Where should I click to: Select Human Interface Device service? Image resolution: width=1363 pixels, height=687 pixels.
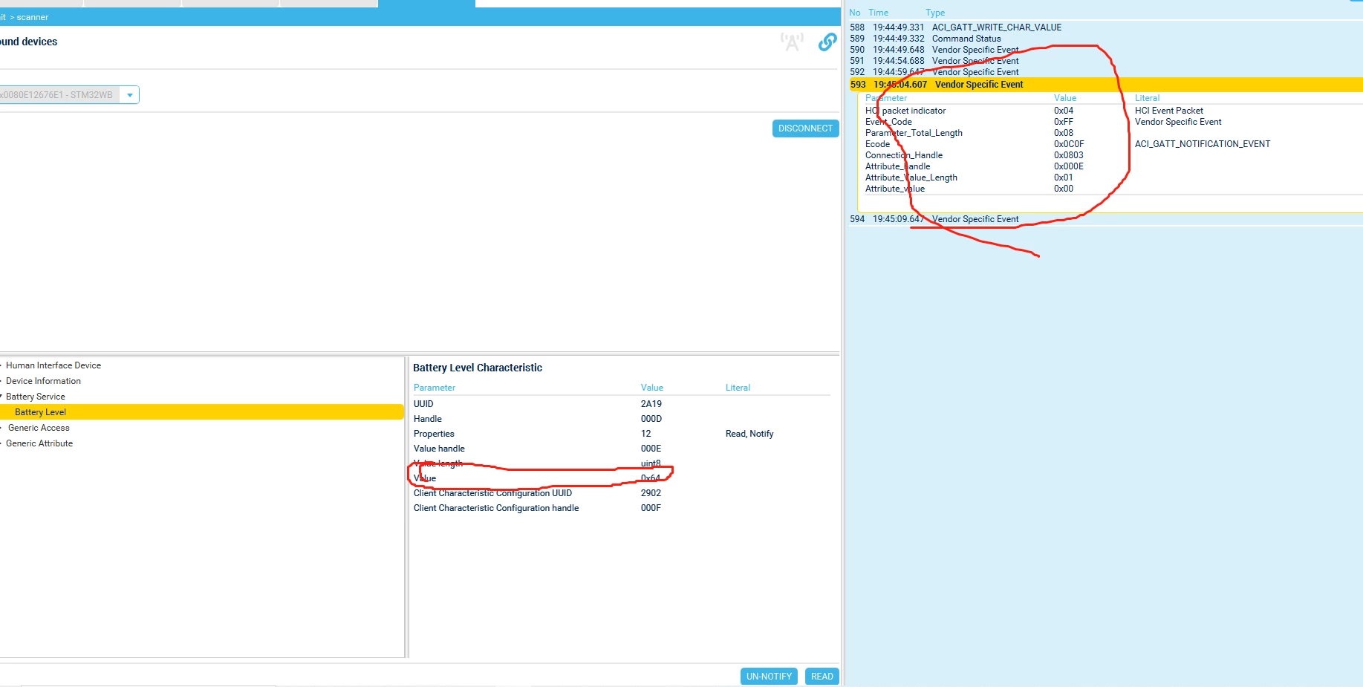click(53, 365)
